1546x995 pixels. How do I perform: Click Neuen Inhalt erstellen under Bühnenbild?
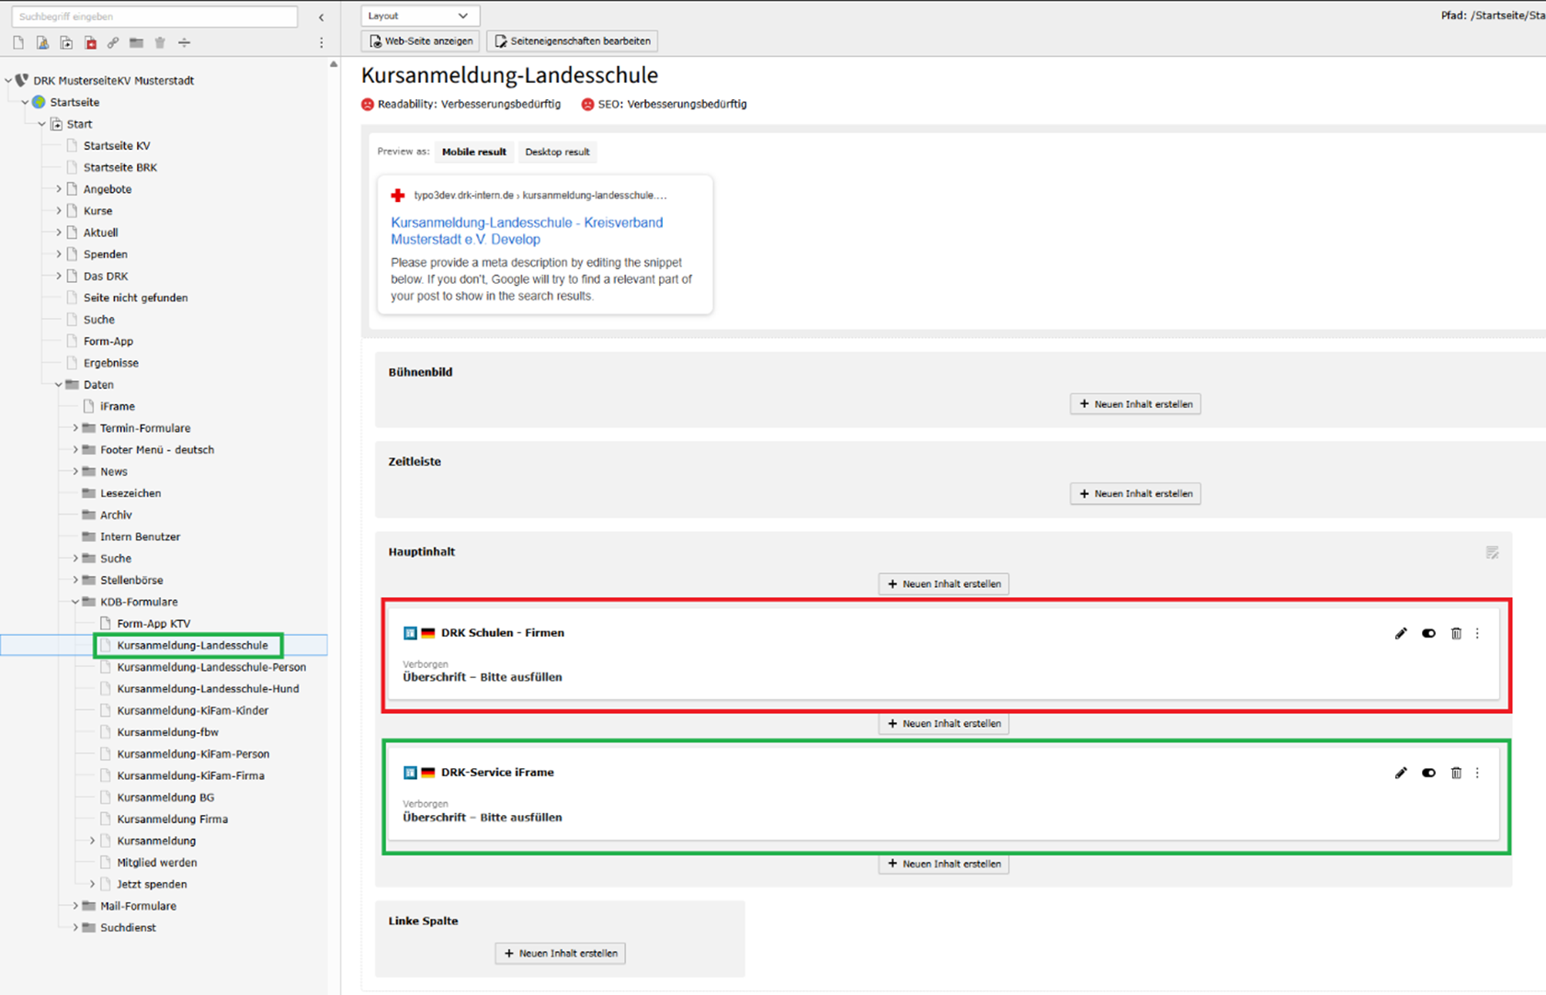[1135, 404]
